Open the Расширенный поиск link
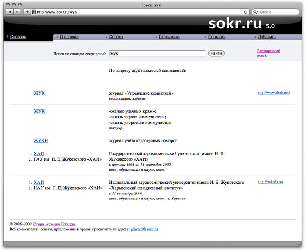The image size is (305, 251). pos(269,53)
